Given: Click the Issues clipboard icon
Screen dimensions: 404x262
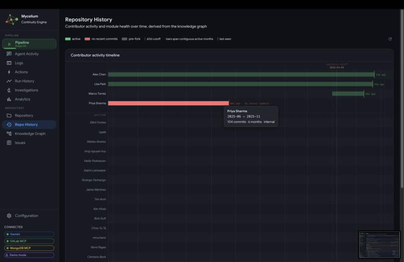Looking at the screenshot, I should tap(9, 142).
